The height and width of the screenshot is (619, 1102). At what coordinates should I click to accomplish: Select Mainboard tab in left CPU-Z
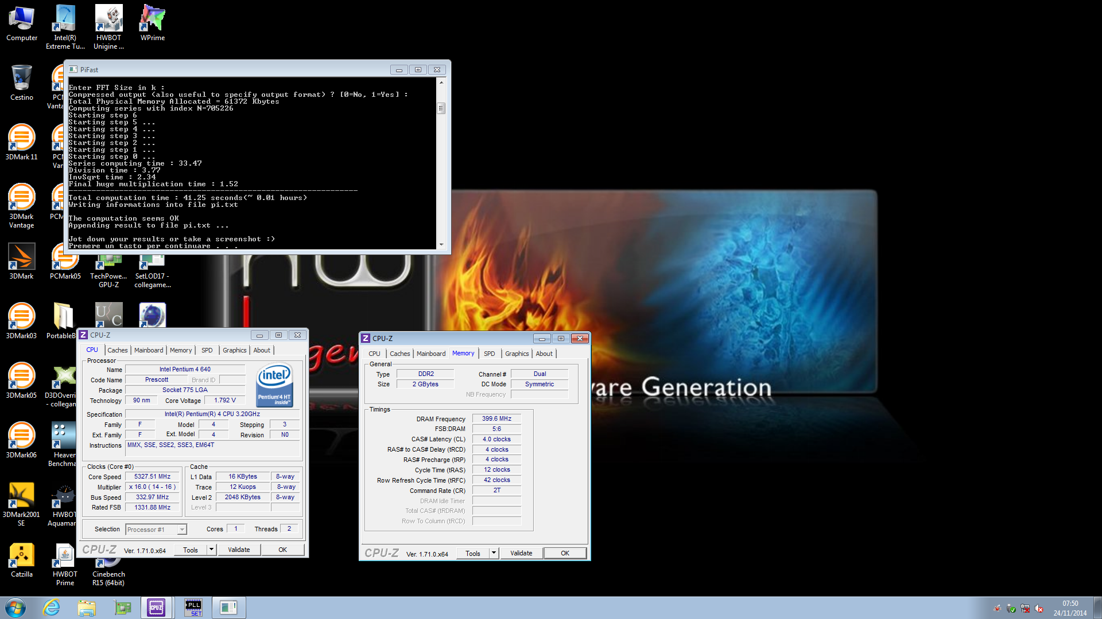[x=149, y=350]
